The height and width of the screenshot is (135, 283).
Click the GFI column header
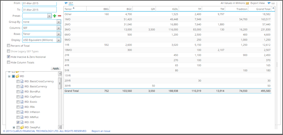(x=144, y=9)
